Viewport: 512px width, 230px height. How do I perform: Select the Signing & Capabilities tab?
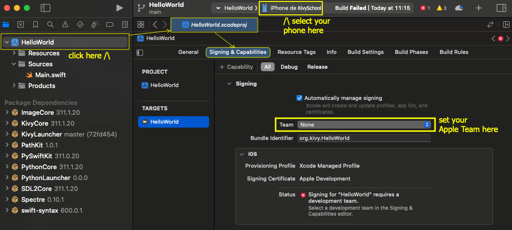coord(238,52)
